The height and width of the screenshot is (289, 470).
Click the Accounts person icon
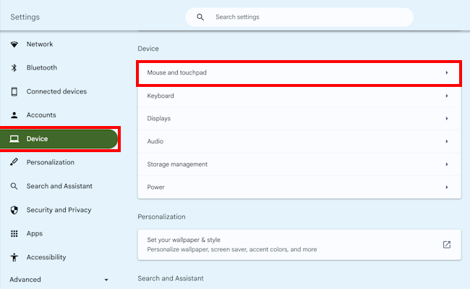14,115
